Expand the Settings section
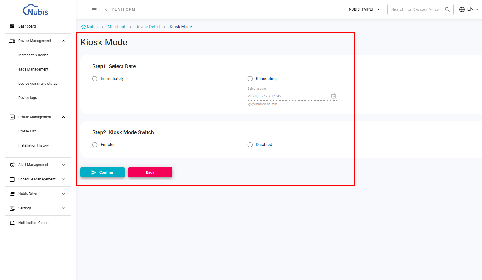 (64, 208)
